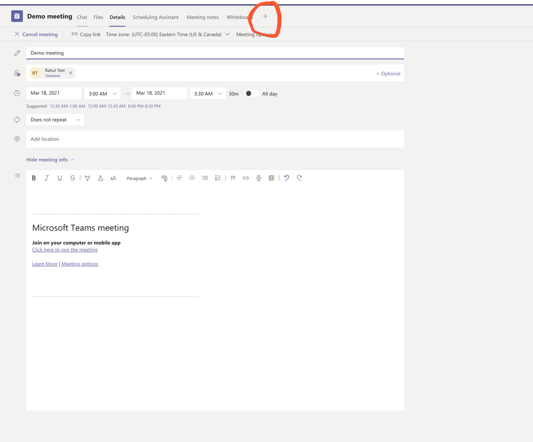Click the start date field Mar 18, 2021
This screenshot has width=533, height=442.
(54, 93)
